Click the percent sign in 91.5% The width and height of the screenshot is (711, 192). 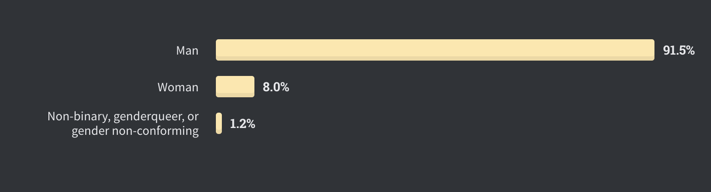pyautogui.click(x=689, y=50)
